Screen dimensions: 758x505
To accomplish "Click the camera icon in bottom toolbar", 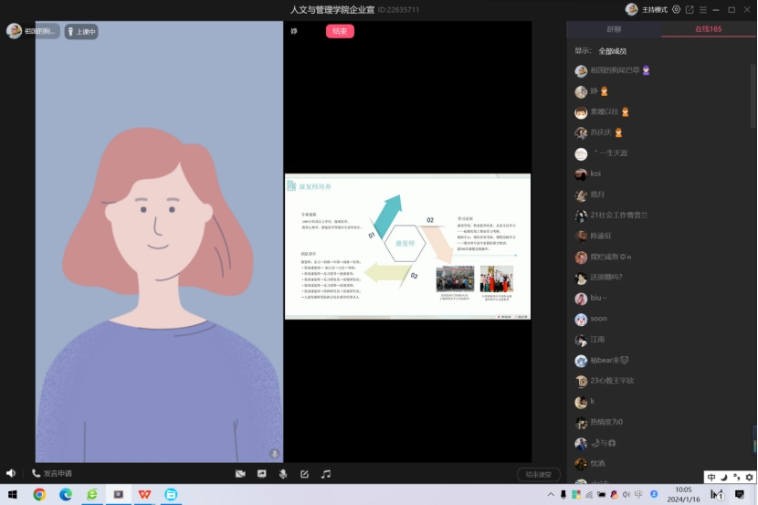I will (x=240, y=474).
